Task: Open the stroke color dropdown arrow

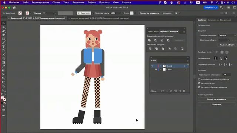Action: (30, 13)
